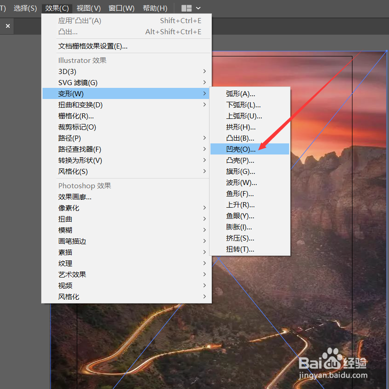Open 文档栅格效果设置(E)...
Screen dimensions: 389x389
[x=127, y=46]
